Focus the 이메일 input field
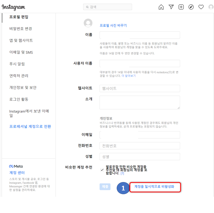The width and height of the screenshot is (214, 213). click(140, 135)
